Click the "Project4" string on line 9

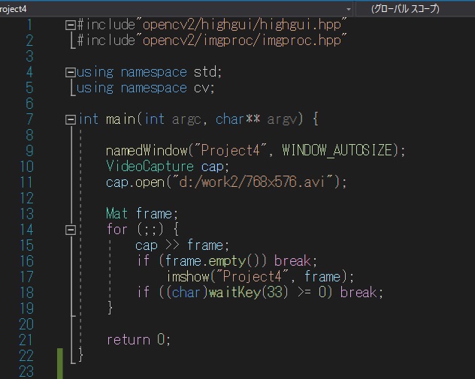231,150
